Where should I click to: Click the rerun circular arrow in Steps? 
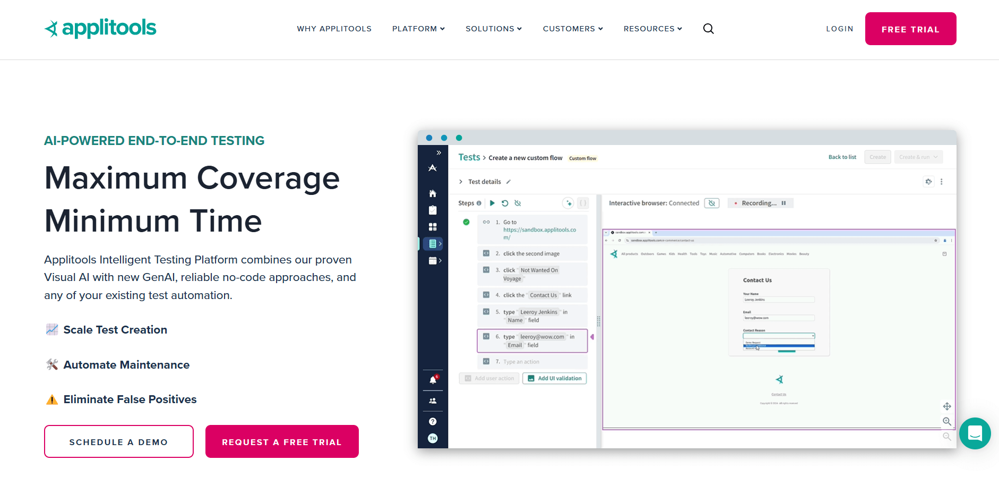pyautogui.click(x=505, y=203)
